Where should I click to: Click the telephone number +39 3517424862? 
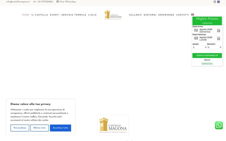pos(43,2)
